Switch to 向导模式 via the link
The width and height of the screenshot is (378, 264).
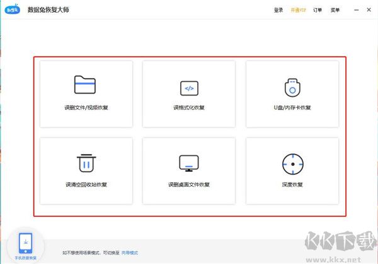pos(130,253)
